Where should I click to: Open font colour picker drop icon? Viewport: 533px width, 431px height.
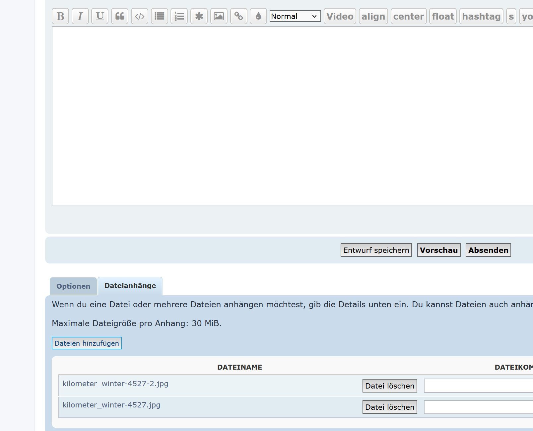click(x=258, y=16)
